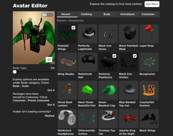Equip the Counterfeit Domino accessory
Screen dimensions: 173x136
(x=149, y=90)
